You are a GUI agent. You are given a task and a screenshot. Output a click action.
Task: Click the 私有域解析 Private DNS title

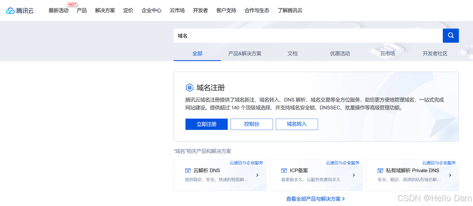point(412,170)
